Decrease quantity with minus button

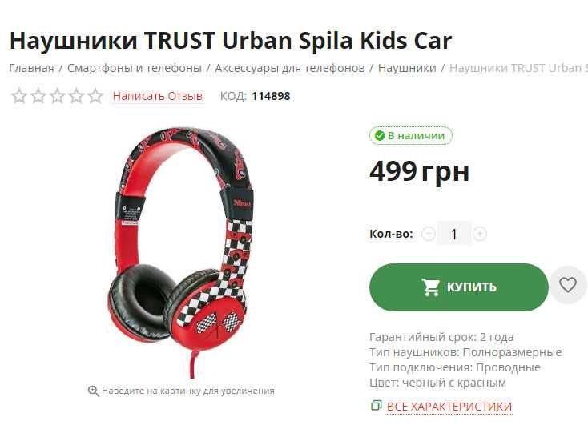pyautogui.click(x=429, y=234)
